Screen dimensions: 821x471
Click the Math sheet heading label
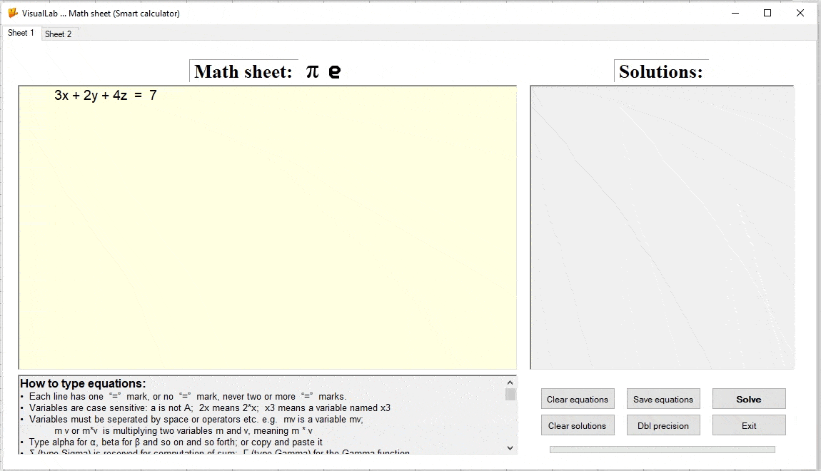coord(243,71)
